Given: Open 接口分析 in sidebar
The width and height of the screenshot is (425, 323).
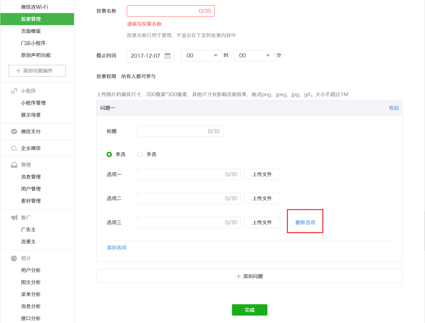Looking at the screenshot, I should coord(31,318).
